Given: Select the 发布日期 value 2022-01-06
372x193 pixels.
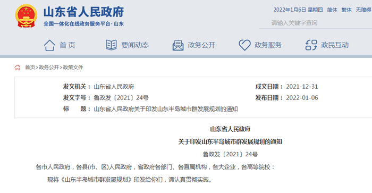Looking at the screenshot, I should (x=302, y=98).
